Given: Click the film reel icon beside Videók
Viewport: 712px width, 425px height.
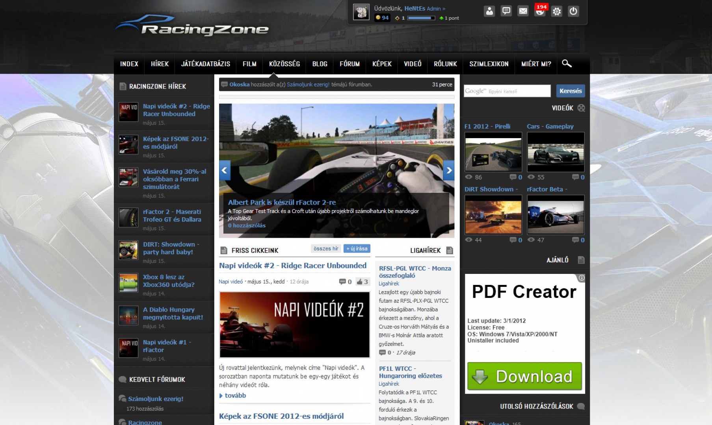Looking at the screenshot, I should pos(581,108).
